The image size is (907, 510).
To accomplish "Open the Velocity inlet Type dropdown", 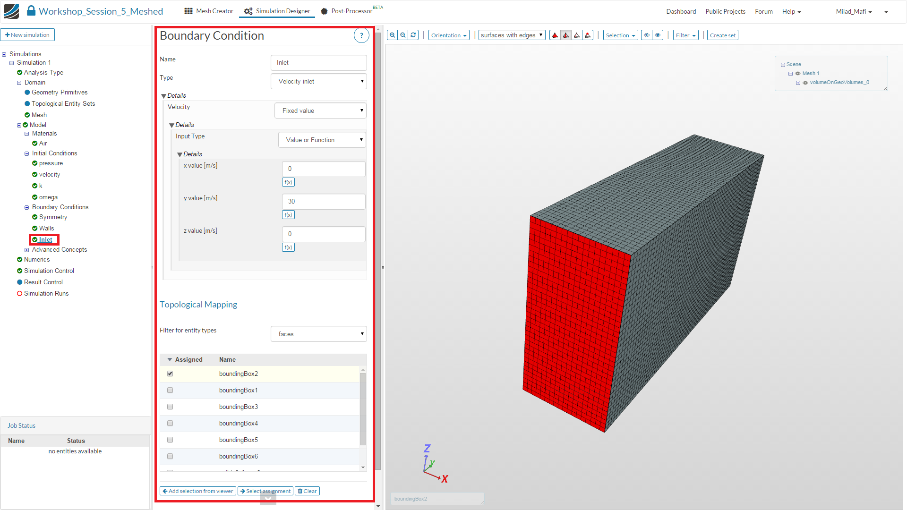I will (x=319, y=81).
